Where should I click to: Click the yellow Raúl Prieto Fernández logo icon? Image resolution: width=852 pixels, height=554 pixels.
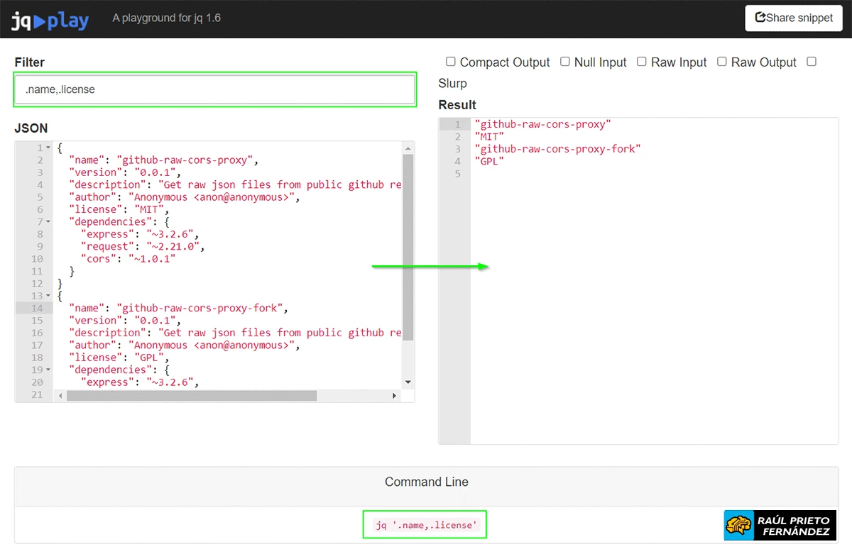coord(737,525)
